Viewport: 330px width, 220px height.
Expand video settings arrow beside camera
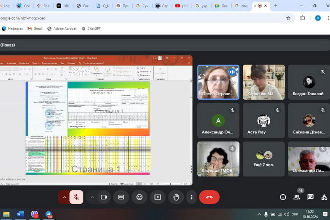92,197
